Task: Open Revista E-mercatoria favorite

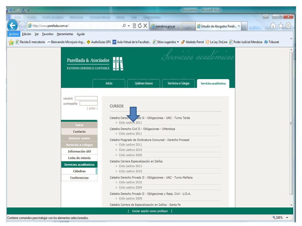Action: (30, 42)
